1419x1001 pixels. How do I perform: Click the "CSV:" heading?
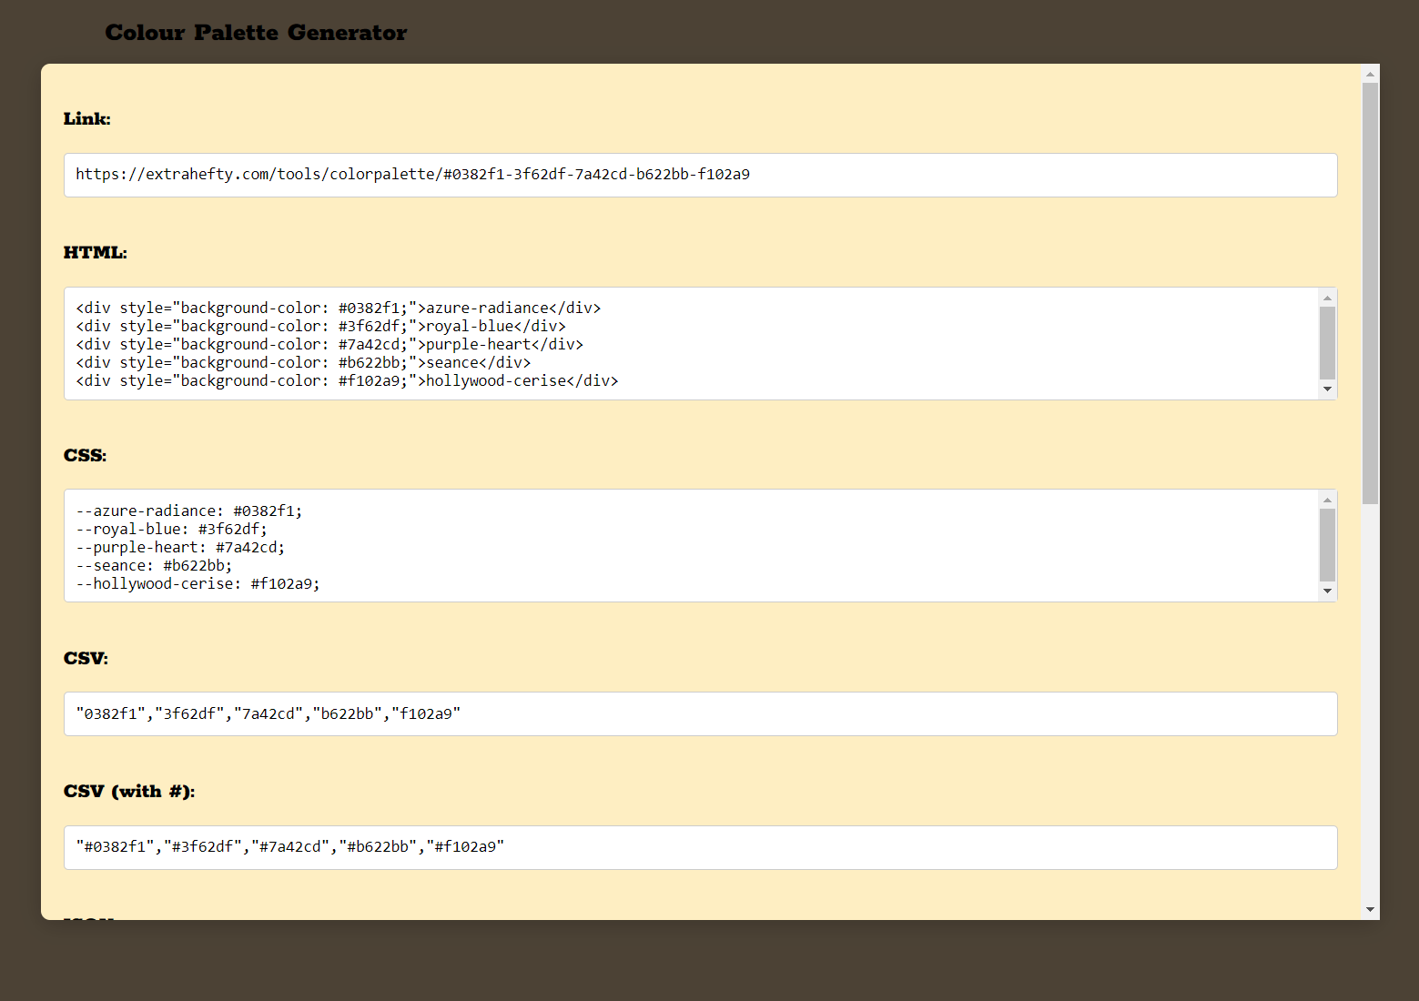pyautogui.click(x=86, y=659)
